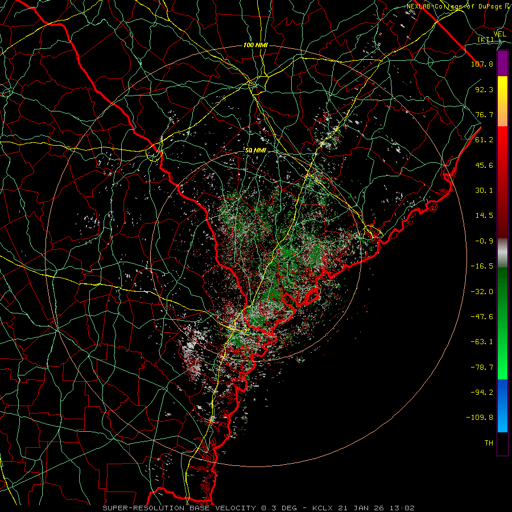
Task: Click the blue segment of the color bar
Action: pyautogui.click(x=502, y=406)
